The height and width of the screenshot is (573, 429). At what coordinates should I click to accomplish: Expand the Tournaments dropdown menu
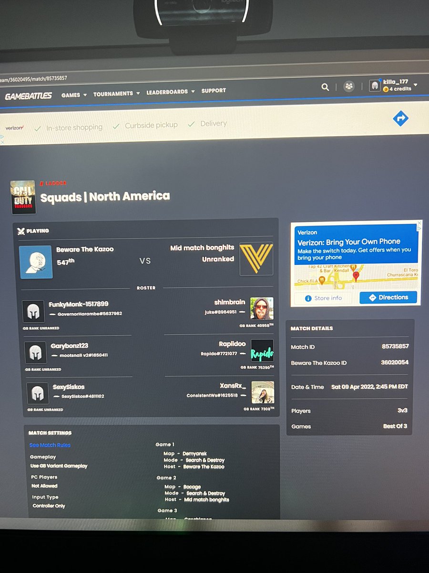116,94
